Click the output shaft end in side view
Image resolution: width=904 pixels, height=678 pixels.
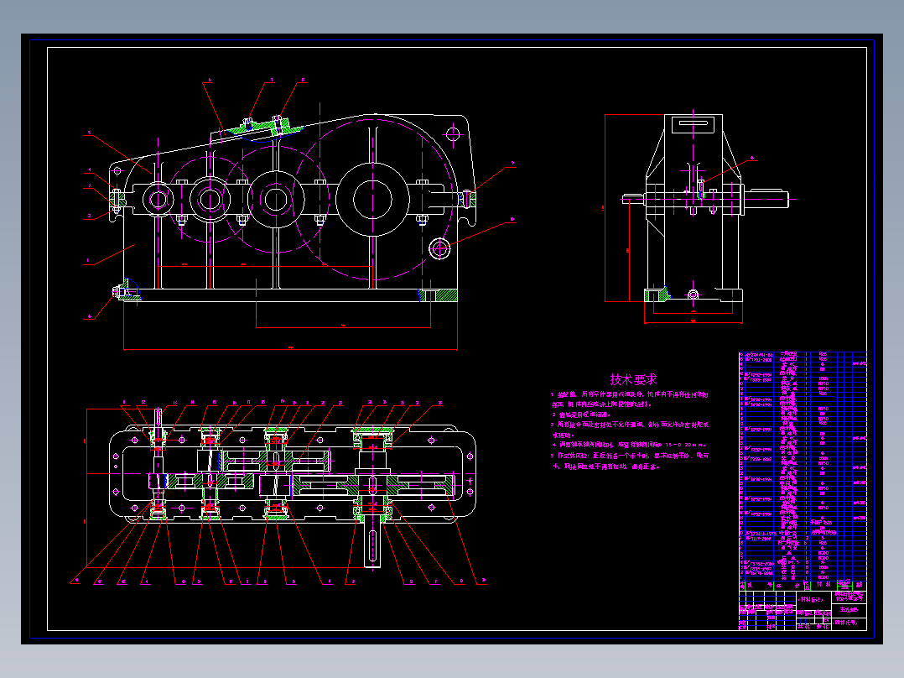tap(766, 199)
